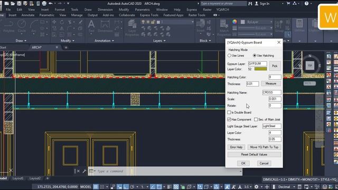The height and width of the screenshot is (190, 338).
Task: Click OK in the Gypsum Board dialog
Action: point(243,163)
